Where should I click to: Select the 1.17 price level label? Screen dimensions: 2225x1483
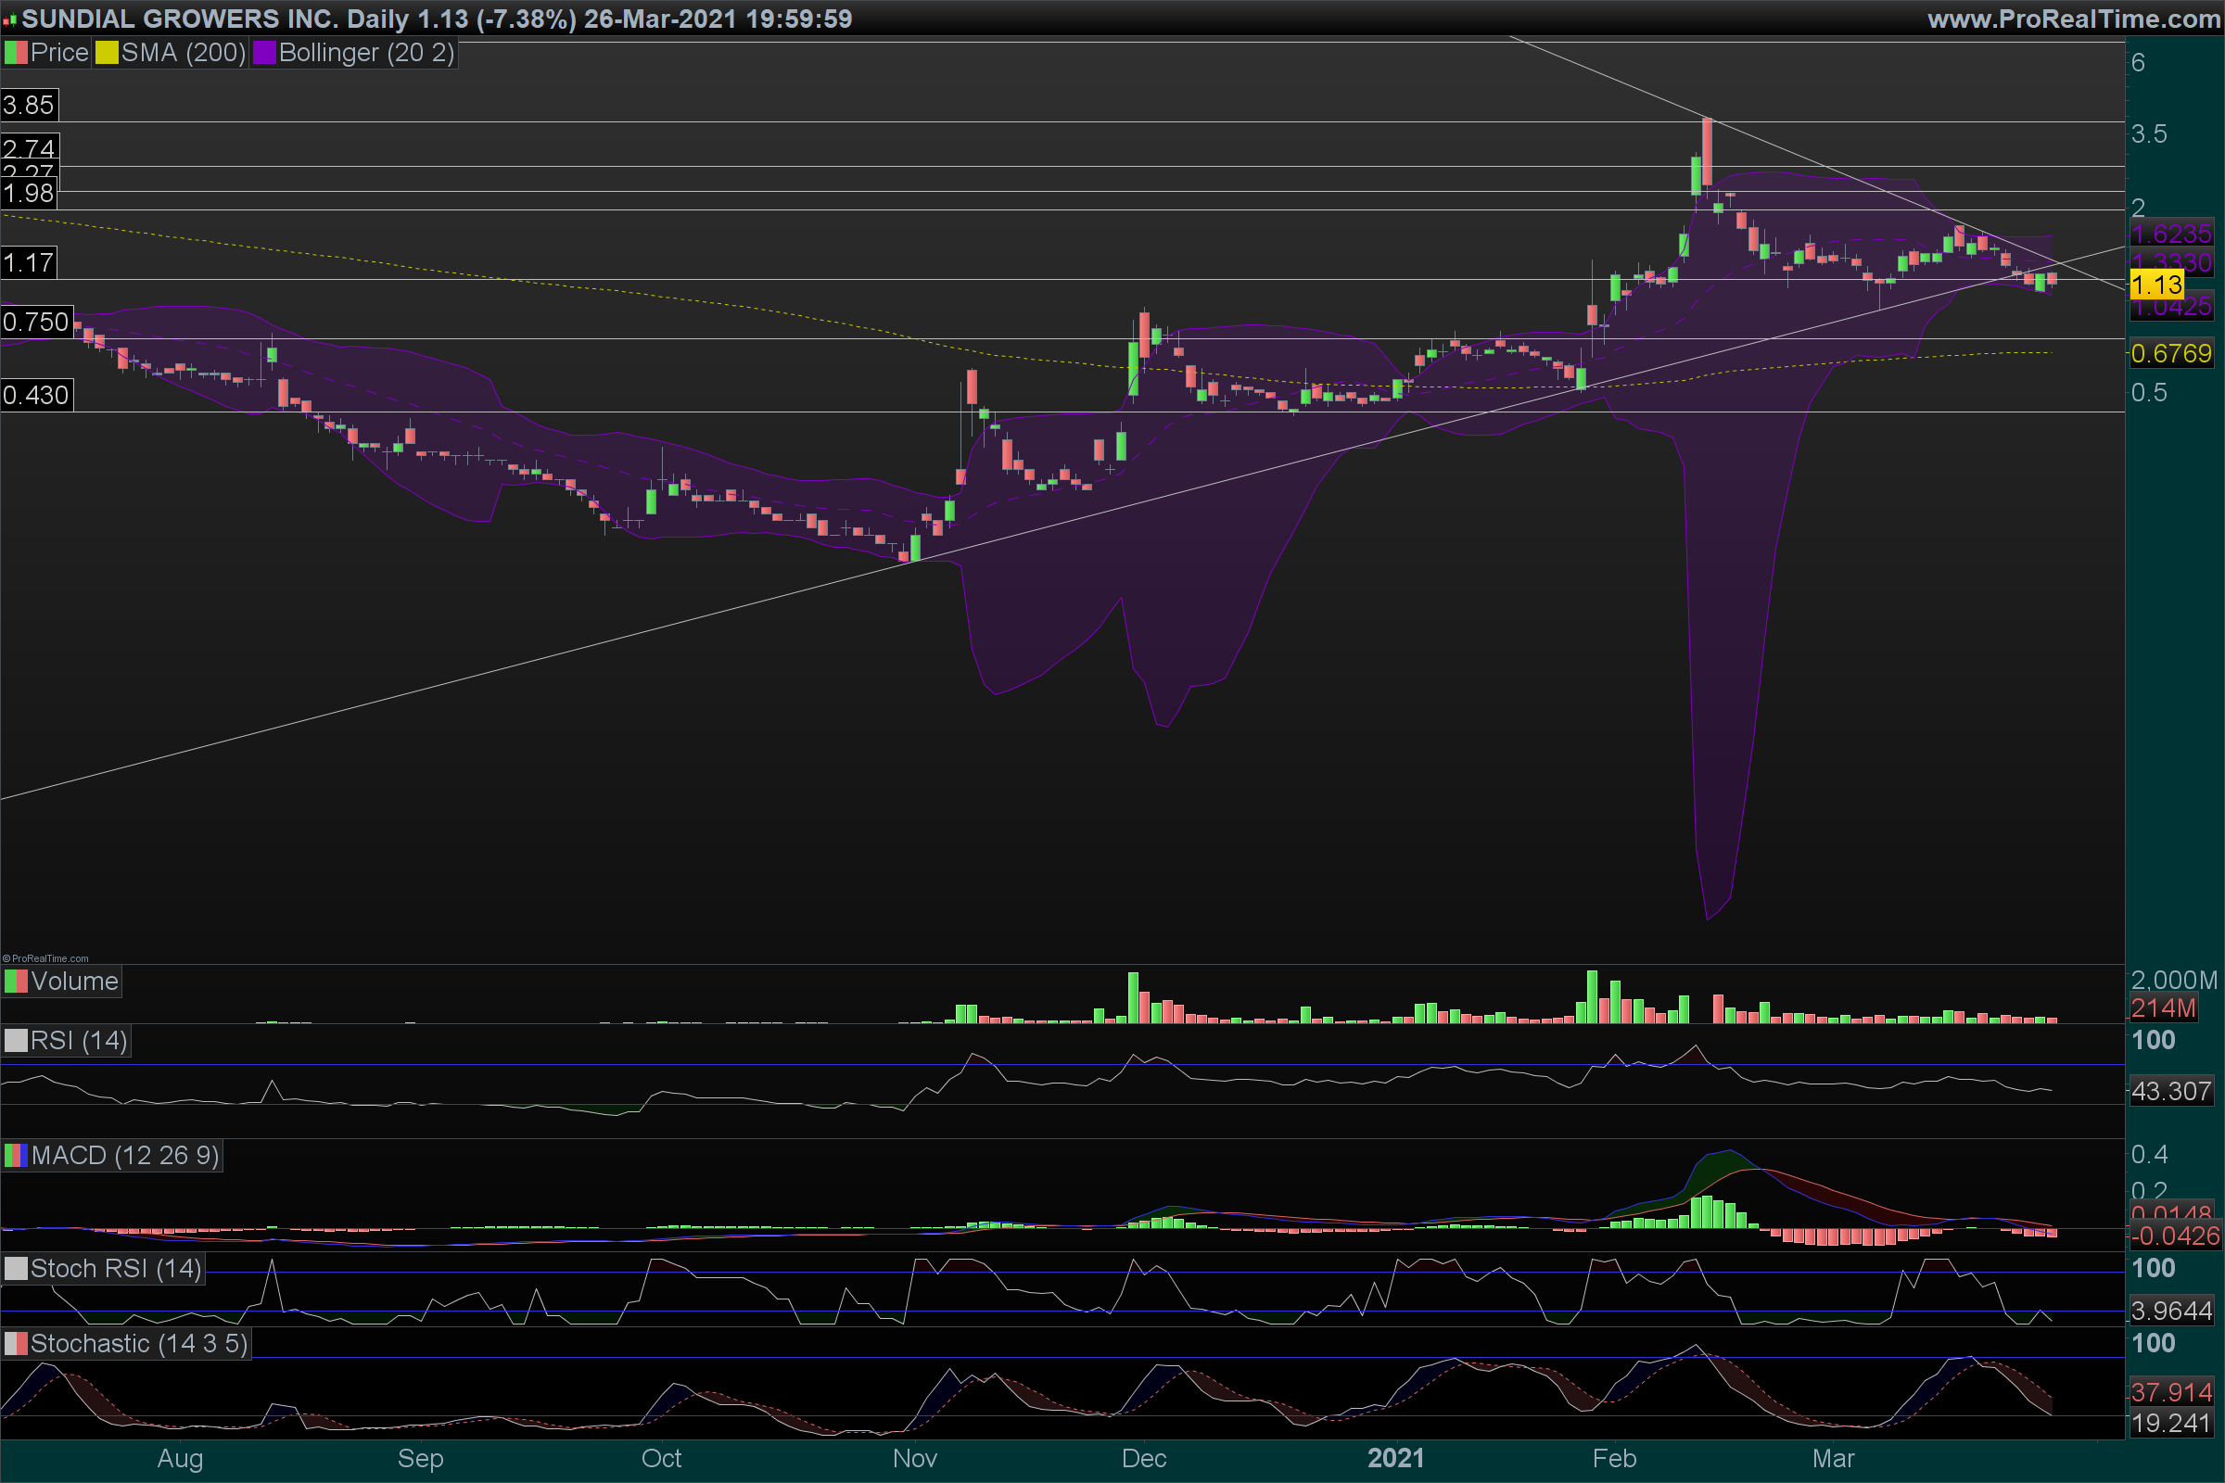pos(29,262)
